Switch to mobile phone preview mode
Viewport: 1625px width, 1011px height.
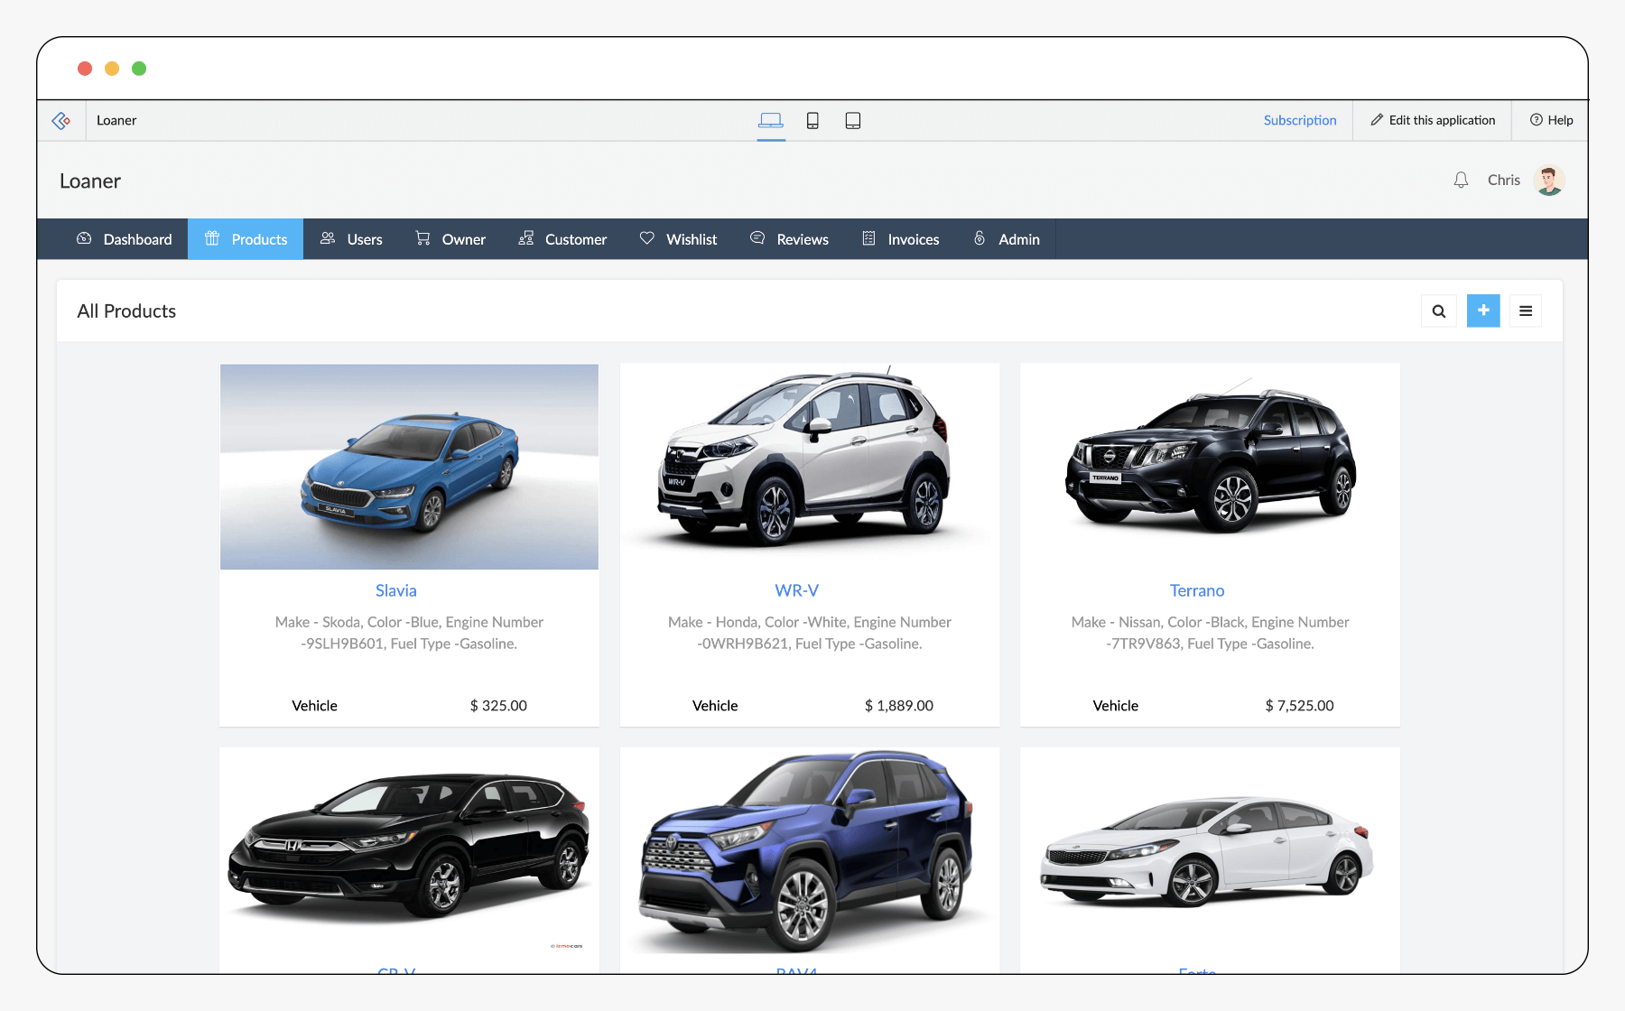[812, 120]
